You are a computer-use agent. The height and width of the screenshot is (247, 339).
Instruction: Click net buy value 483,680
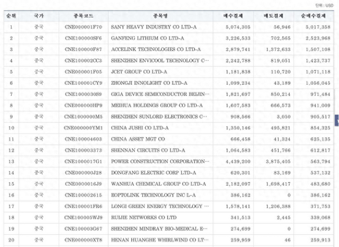point(320,184)
